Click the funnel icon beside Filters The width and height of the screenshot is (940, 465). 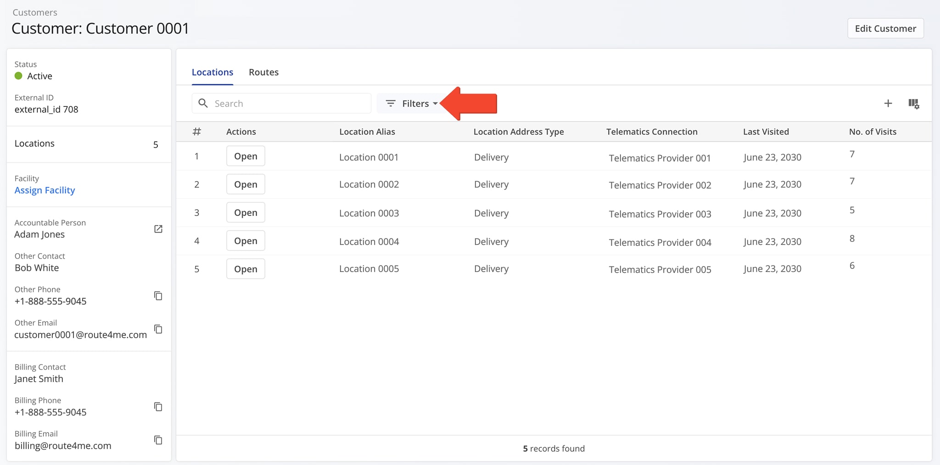point(391,103)
